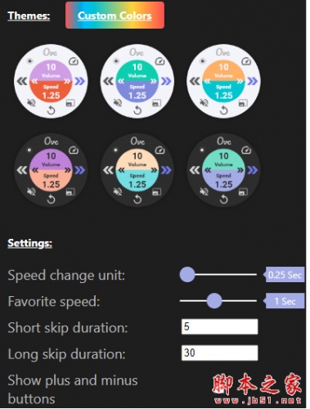The width and height of the screenshot is (310, 409).
Task: Click speedometer icon on first light theme
Action: pos(74,61)
